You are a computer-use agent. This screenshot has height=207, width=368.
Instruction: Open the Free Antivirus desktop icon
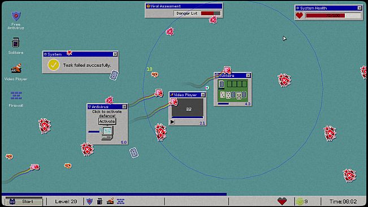click(x=16, y=20)
